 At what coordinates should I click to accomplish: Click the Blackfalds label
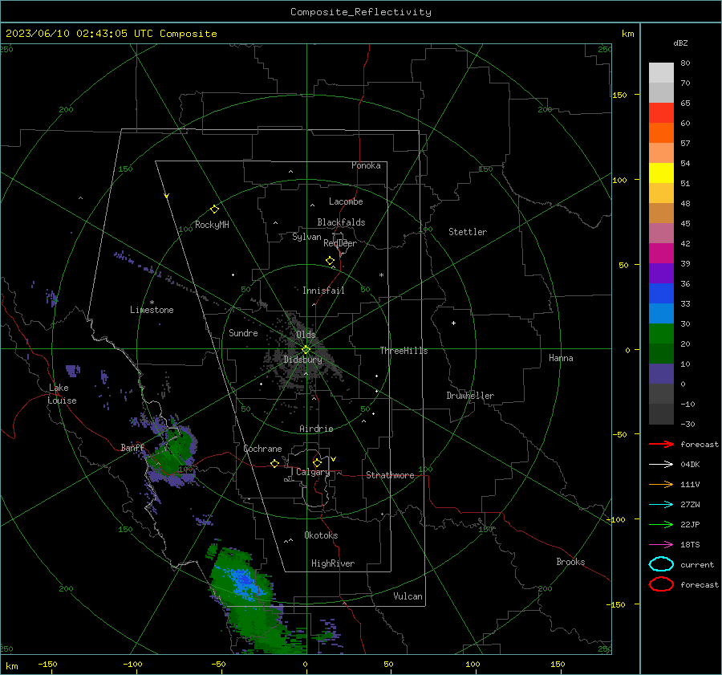(x=341, y=222)
